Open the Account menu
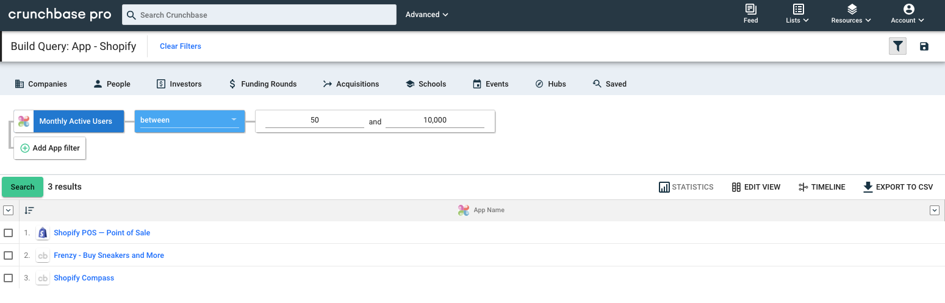The image size is (945, 303). [908, 14]
